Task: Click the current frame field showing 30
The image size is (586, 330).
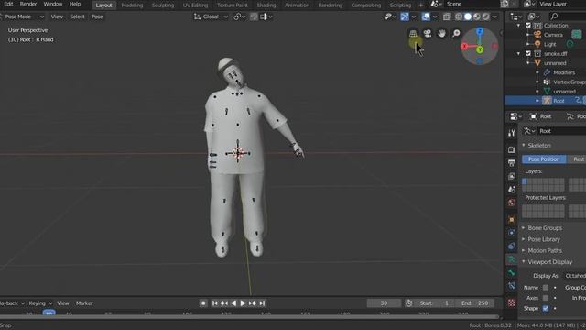Action: pos(384,303)
